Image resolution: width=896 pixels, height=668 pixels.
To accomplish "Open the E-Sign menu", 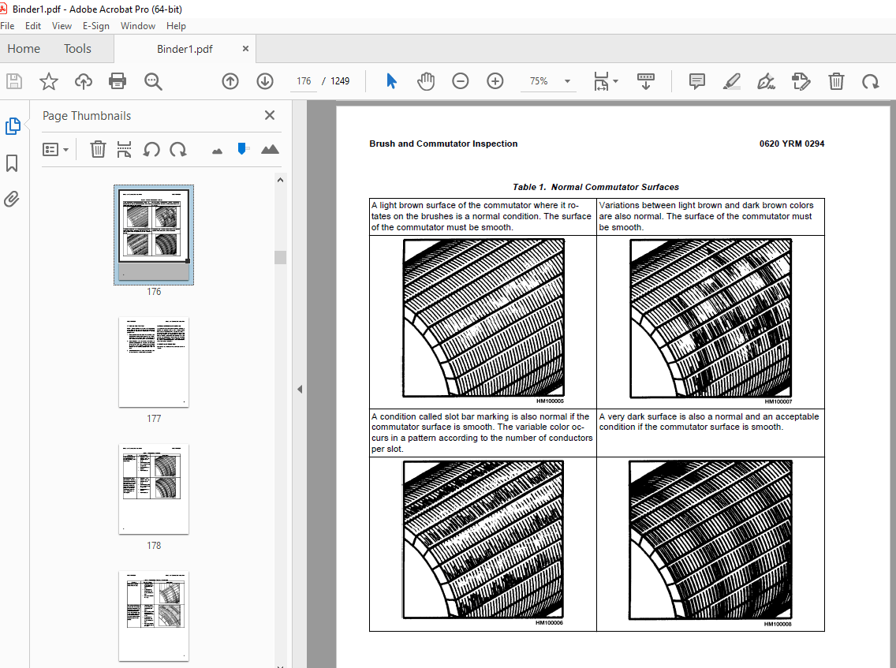I will tap(95, 25).
